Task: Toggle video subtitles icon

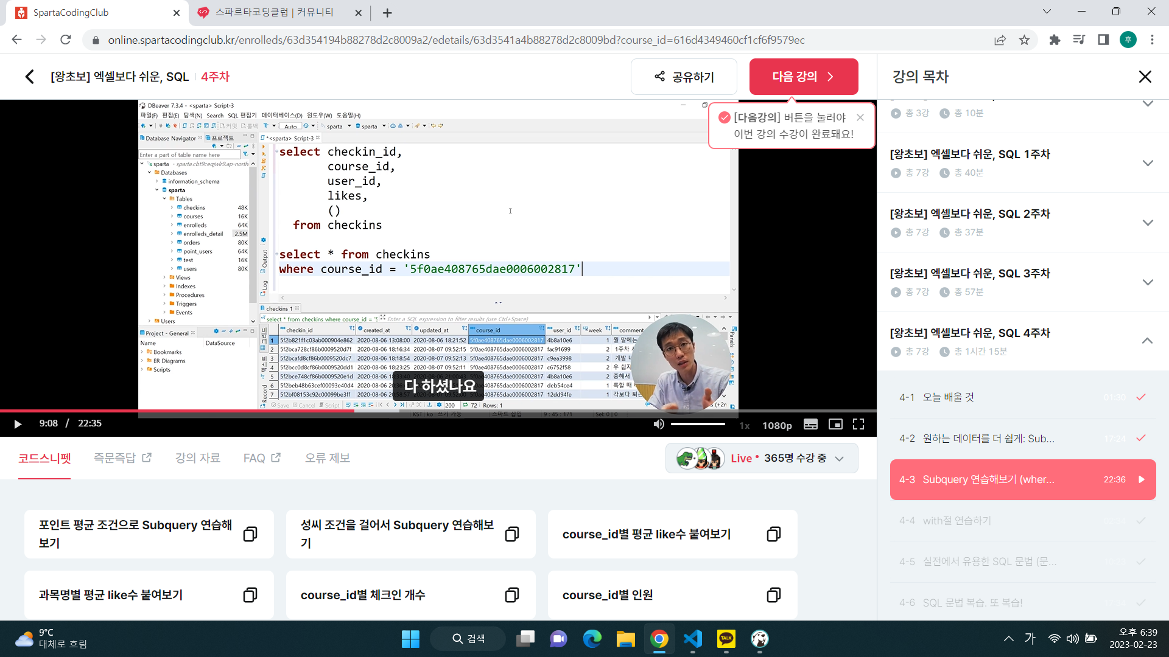Action: click(810, 425)
